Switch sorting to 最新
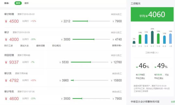This screenshot has height=105, width=175. 27,3
